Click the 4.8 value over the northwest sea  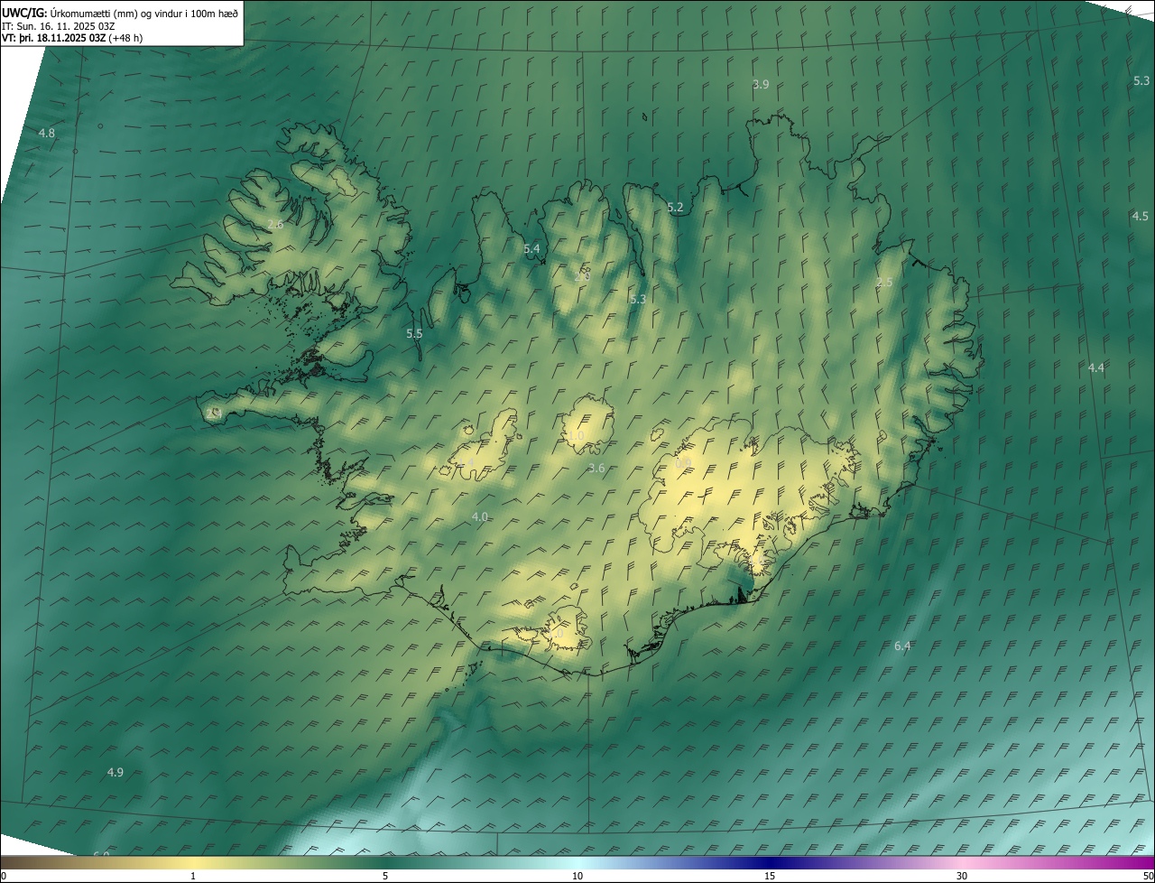tap(46, 133)
